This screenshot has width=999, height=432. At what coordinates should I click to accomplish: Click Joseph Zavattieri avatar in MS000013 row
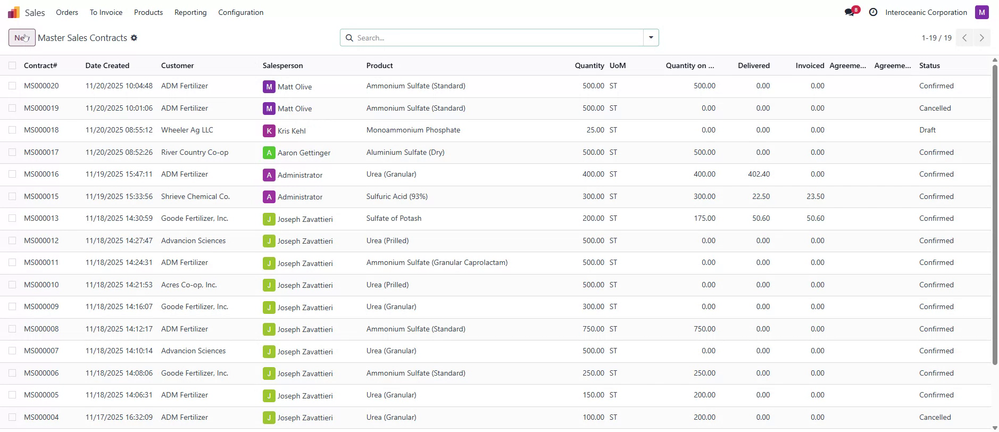click(x=269, y=219)
